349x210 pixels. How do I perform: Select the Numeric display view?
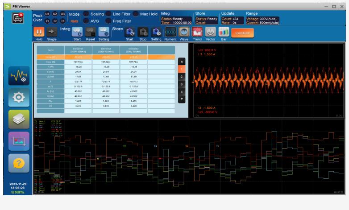pyautogui.click(x=170, y=32)
